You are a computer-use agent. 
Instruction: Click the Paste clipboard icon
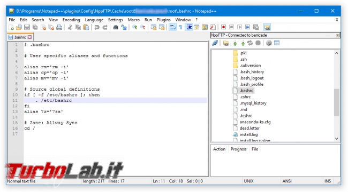pos(86,27)
